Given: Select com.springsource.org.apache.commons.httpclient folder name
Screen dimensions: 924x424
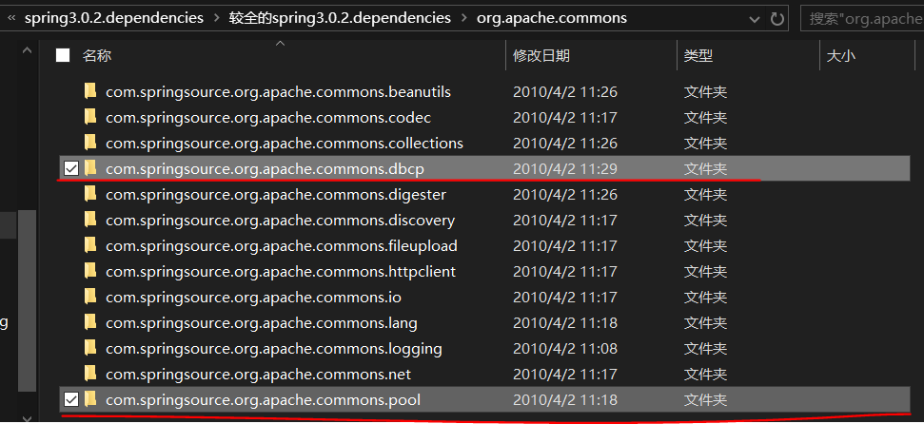Looking at the screenshot, I should point(281,272).
